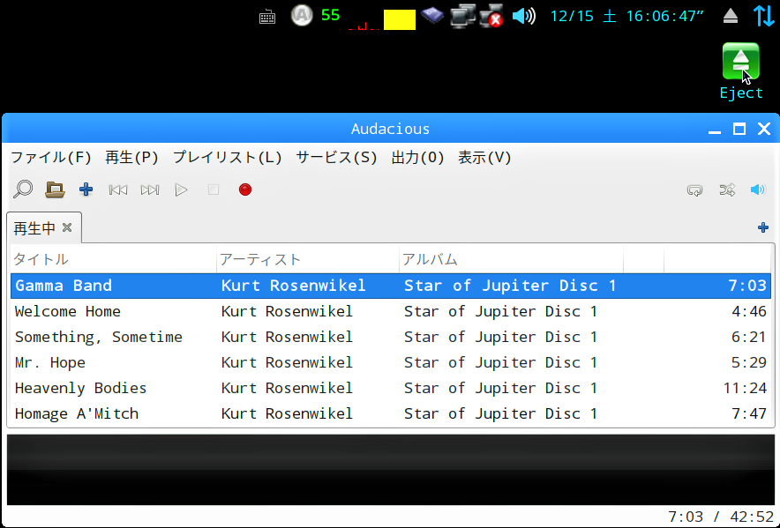The width and height of the screenshot is (780, 528).
Task: Open the プレイリスト(L) menu
Action: point(228,158)
